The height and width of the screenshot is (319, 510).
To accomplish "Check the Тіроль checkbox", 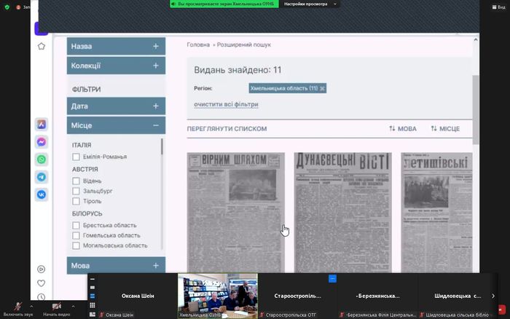I will (x=76, y=201).
